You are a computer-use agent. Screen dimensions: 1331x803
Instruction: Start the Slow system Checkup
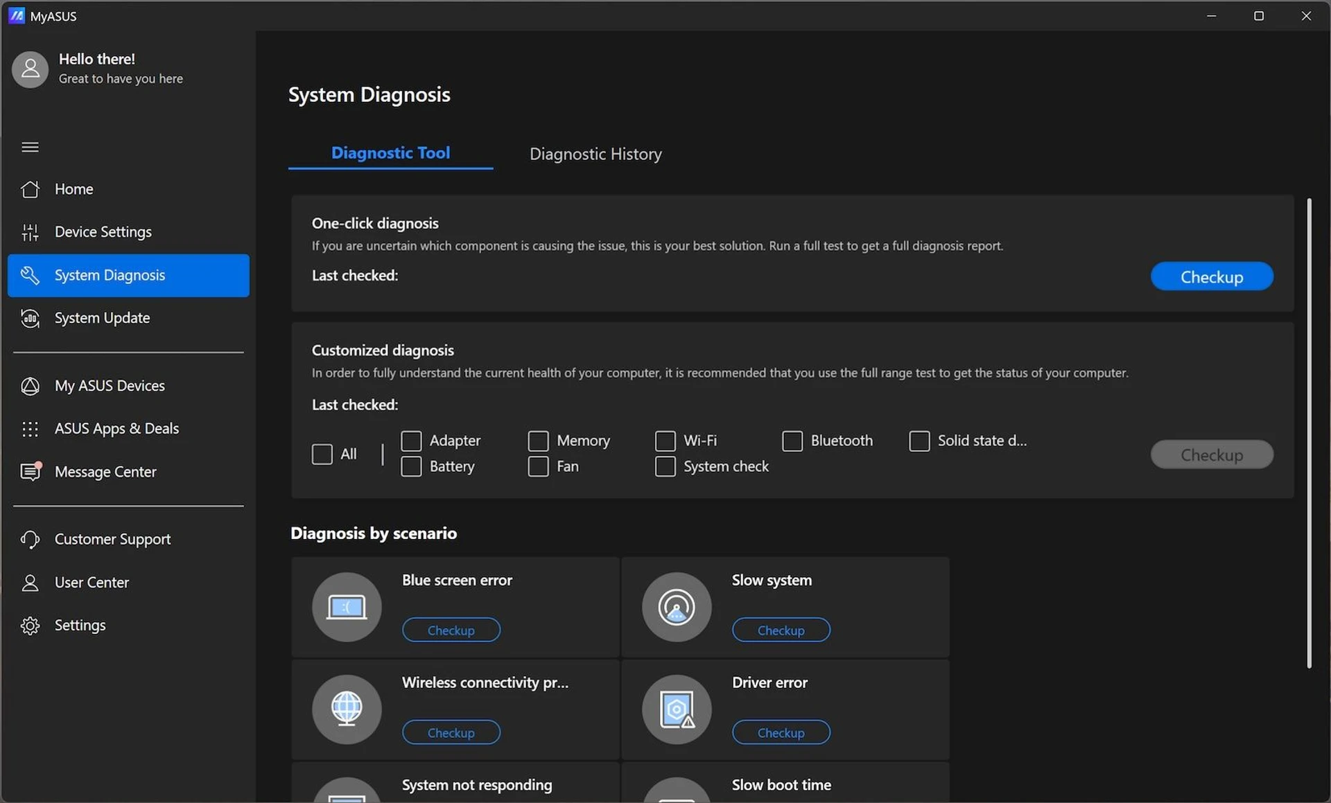pyautogui.click(x=781, y=630)
